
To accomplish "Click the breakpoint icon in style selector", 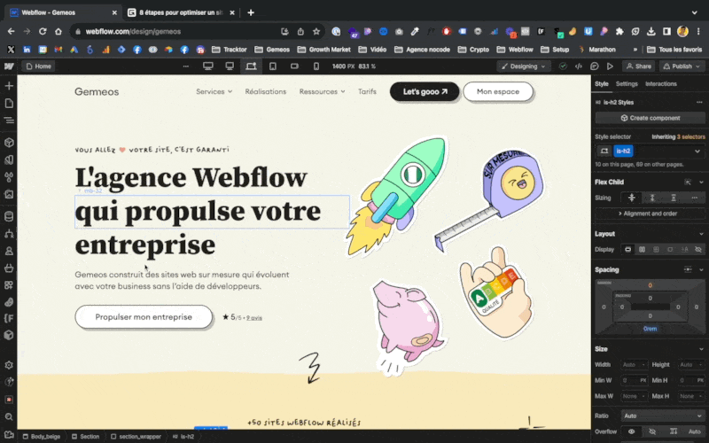I will click(604, 151).
